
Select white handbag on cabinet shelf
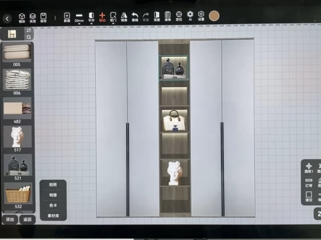click(174, 121)
